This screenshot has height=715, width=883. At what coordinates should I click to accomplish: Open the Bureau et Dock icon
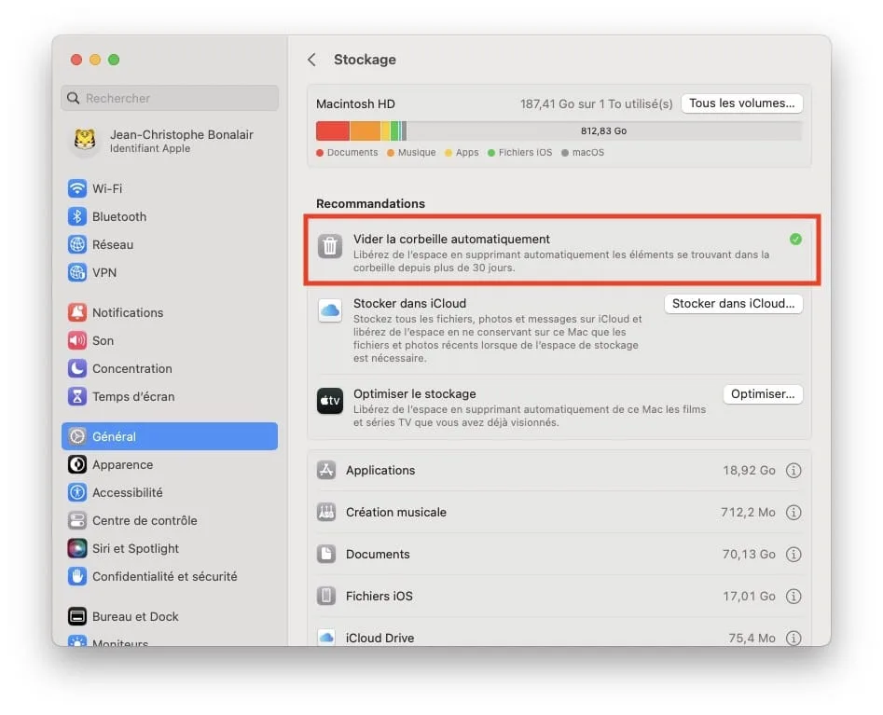[x=77, y=616]
